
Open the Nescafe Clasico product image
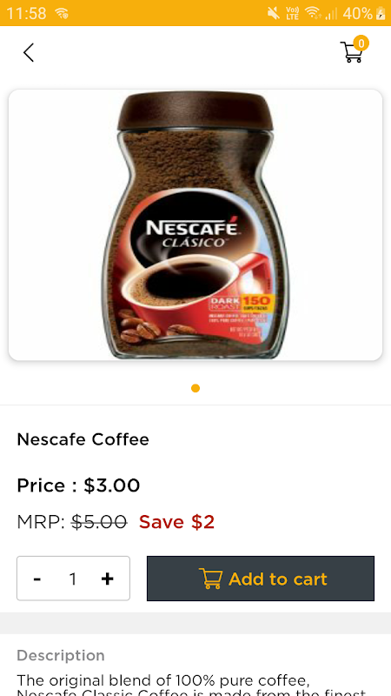(x=195, y=225)
